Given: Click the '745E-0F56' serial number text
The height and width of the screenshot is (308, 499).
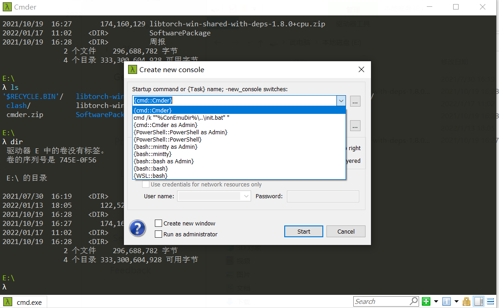Looking at the screenshot, I should (78, 160).
